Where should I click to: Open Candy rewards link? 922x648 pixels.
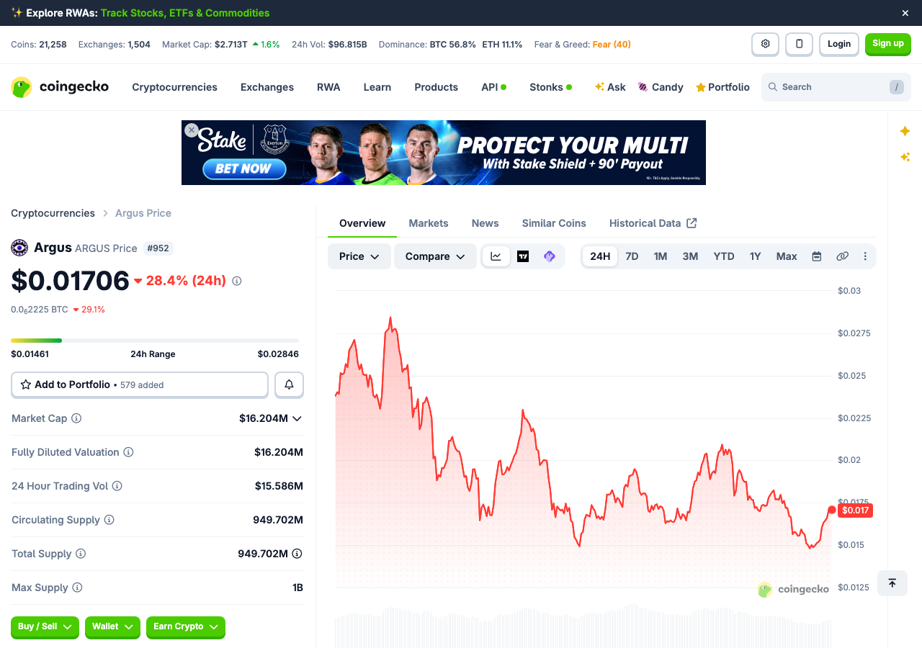coord(661,87)
